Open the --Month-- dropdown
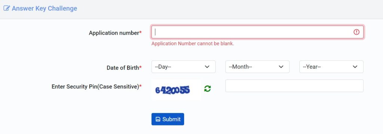This screenshot has width=383, height=134. point(257,67)
